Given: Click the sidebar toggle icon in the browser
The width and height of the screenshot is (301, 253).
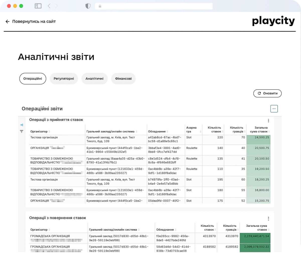Looking at the screenshot, I should coord(38,6).
